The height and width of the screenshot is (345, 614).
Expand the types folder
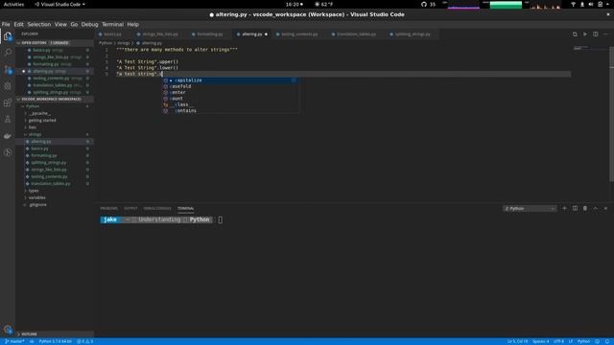pos(55,191)
